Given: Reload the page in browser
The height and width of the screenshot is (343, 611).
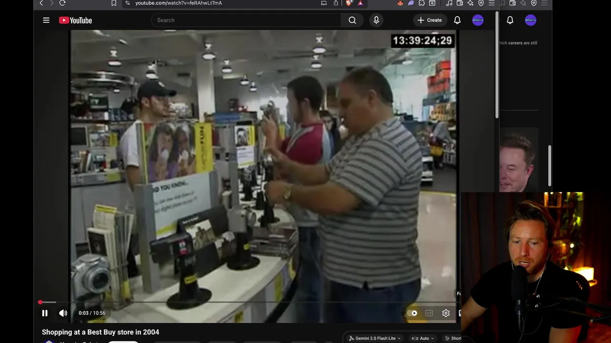Looking at the screenshot, I should tap(62, 3).
